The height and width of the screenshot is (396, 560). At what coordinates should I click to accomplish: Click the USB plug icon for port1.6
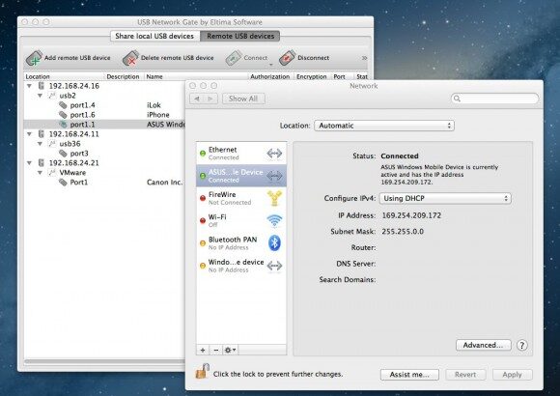click(63, 115)
